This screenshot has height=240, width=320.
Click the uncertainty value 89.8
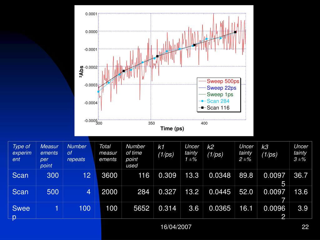coord(246,175)
